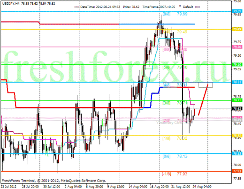The image size is (244, 189).
Task: Click the orange 77.93 level value on the chart
Action: click(182, 174)
